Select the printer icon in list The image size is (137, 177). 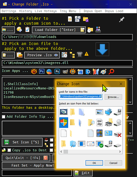(x=109, y=123)
